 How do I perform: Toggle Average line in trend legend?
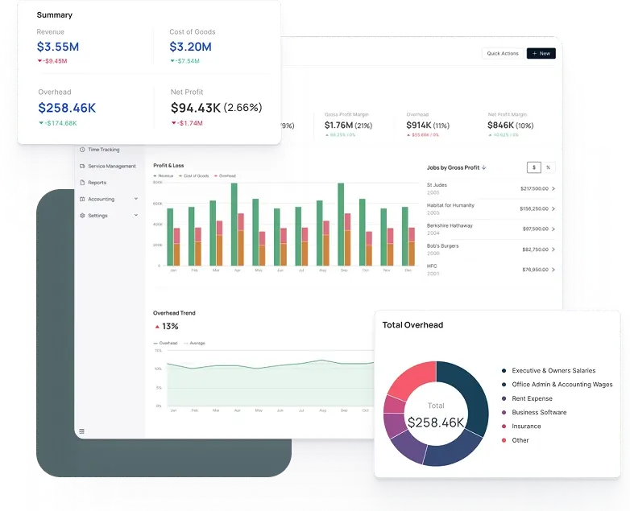pos(194,343)
